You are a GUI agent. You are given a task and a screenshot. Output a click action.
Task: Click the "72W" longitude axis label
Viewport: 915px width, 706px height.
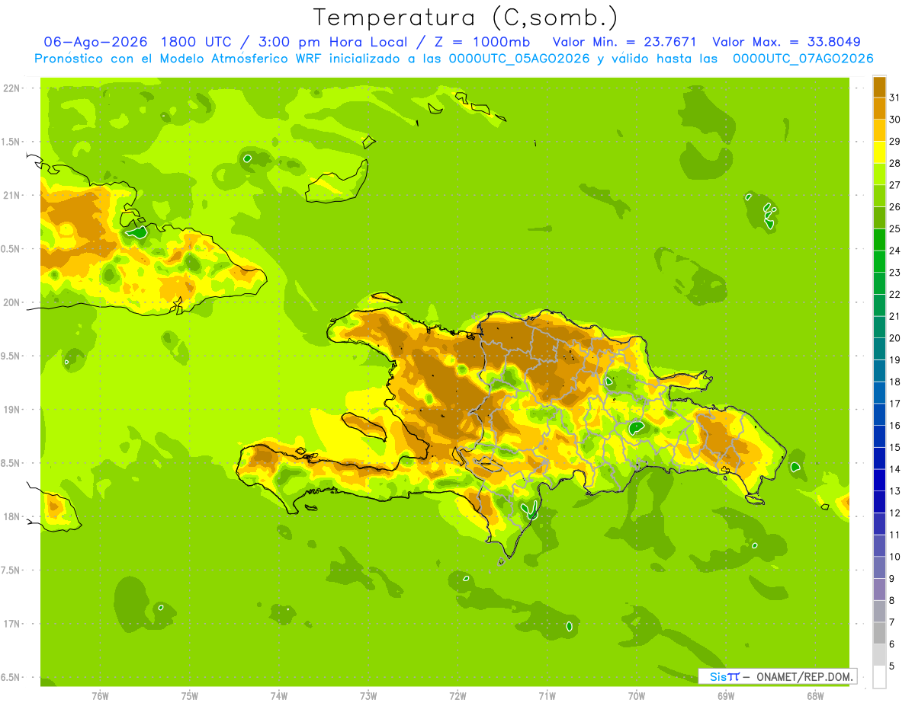[x=457, y=695]
